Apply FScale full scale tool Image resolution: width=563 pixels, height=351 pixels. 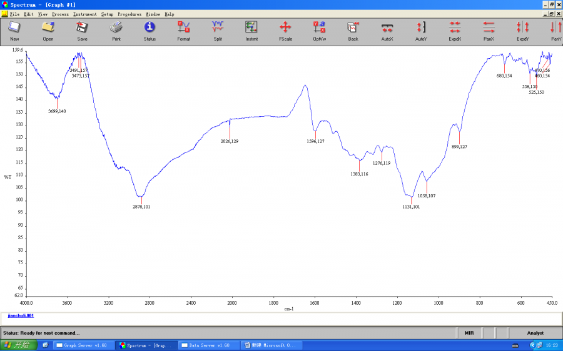[x=285, y=31]
